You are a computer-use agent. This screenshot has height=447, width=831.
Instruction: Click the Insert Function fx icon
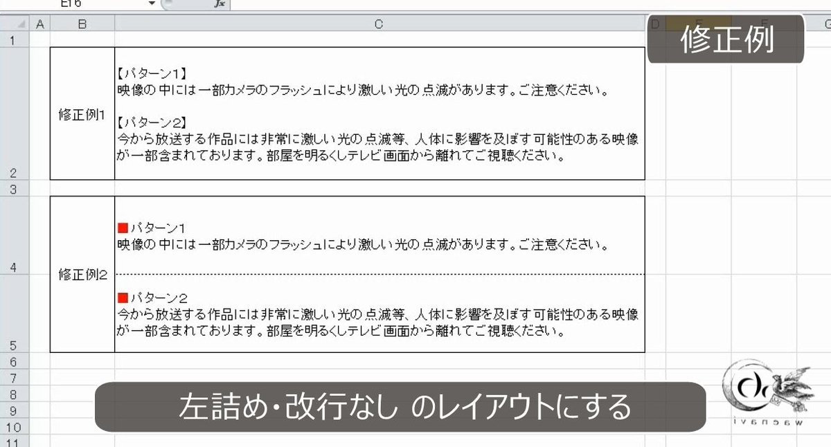(x=220, y=4)
